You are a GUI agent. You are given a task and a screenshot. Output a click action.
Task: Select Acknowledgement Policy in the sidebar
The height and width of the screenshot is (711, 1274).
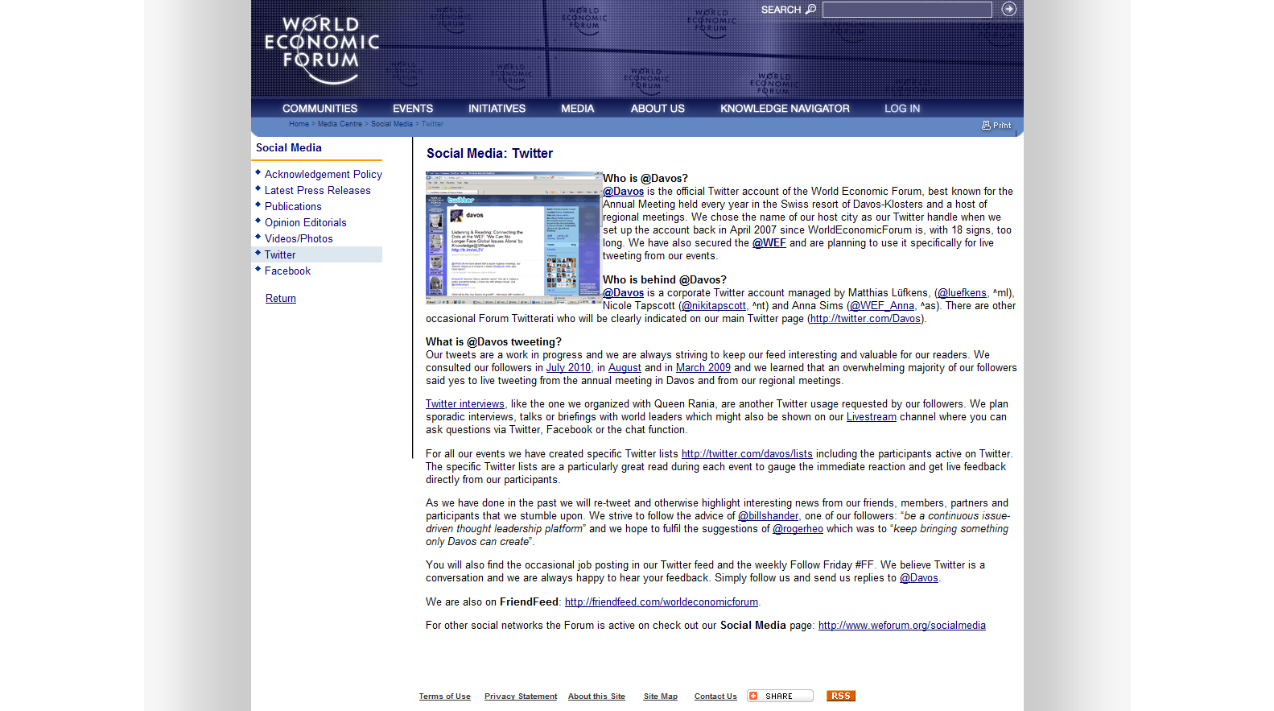click(x=324, y=174)
